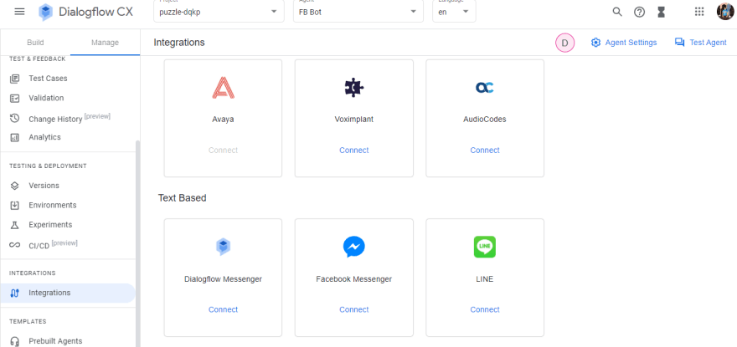Open Change History preview item

pyautogui.click(x=68, y=119)
